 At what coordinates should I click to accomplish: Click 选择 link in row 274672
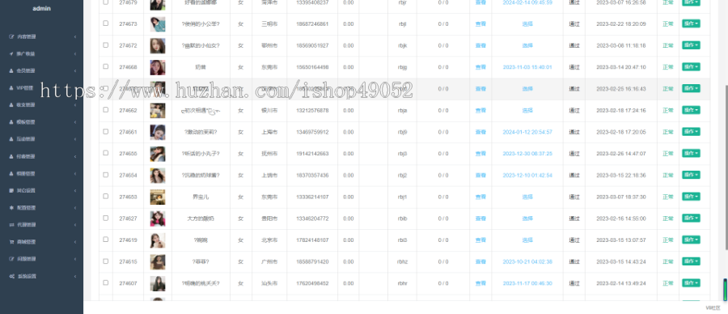coord(527,45)
